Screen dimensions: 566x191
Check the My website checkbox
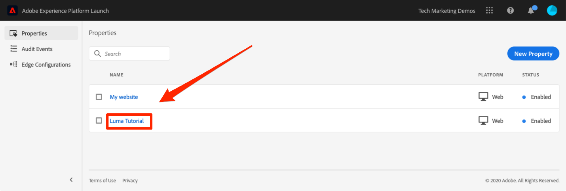point(99,97)
